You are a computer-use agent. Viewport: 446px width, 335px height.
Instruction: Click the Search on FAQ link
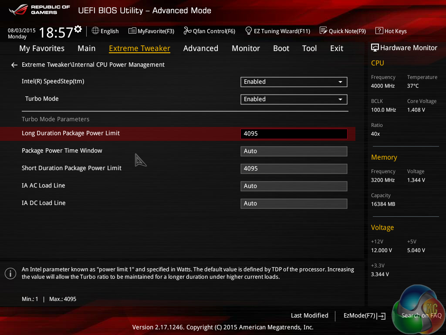tap(421, 315)
